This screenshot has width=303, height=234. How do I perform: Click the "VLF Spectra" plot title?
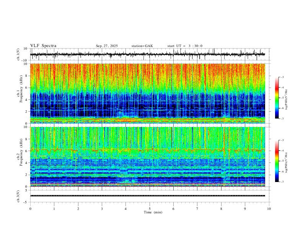[43, 46]
